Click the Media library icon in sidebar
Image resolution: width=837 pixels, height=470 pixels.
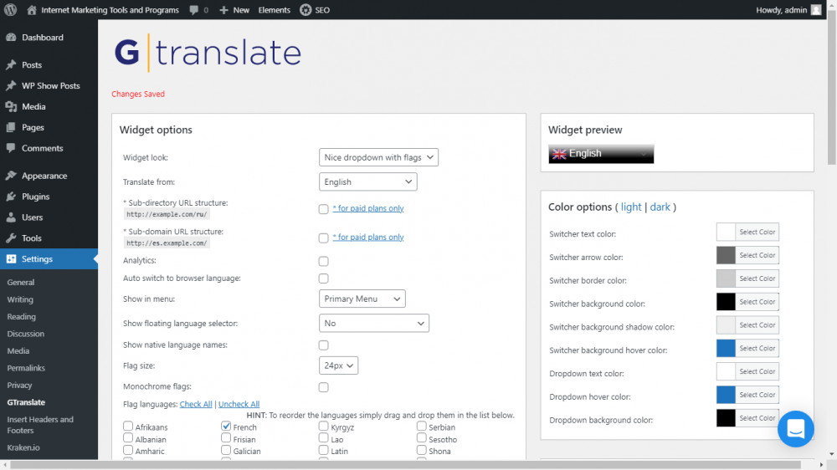click(x=11, y=106)
